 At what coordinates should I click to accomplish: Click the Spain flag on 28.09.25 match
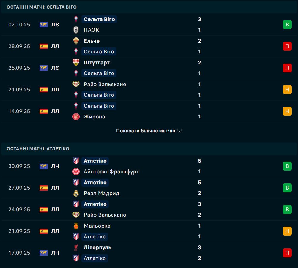pyautogui.click(x=43, y=46)
